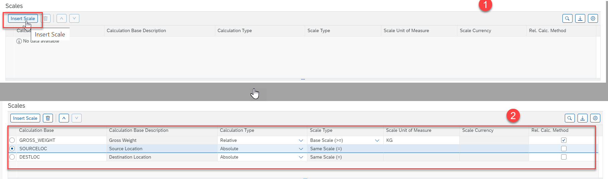
Task: Select the DESTLOC row radio button
Action: 12,157
